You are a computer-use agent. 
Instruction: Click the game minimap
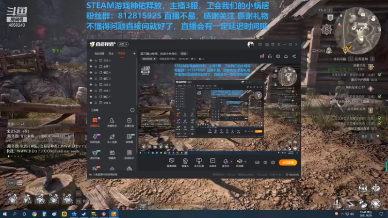point(356,31)
